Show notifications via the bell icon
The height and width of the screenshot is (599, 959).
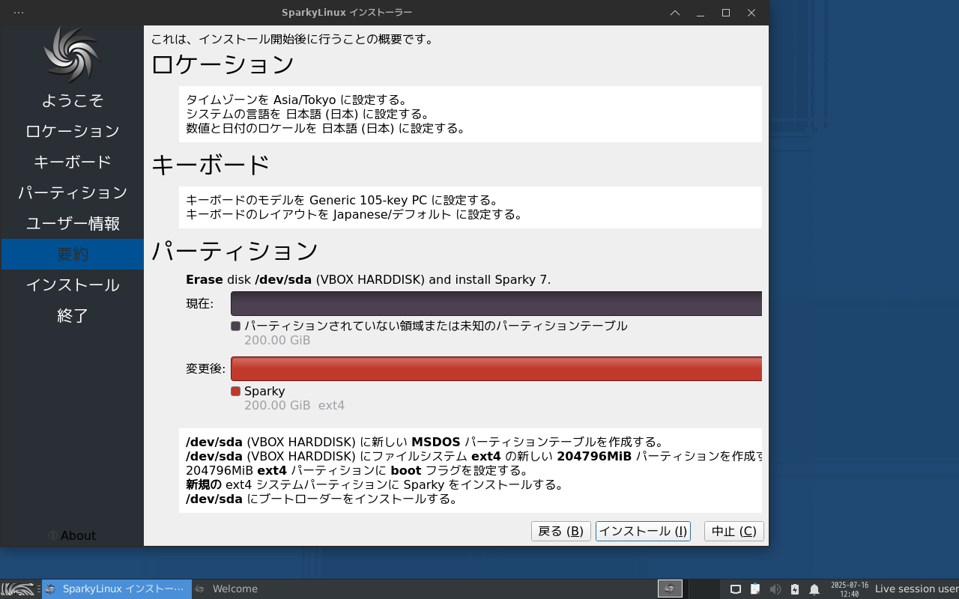pyautogui.click(x=814, y=589)
